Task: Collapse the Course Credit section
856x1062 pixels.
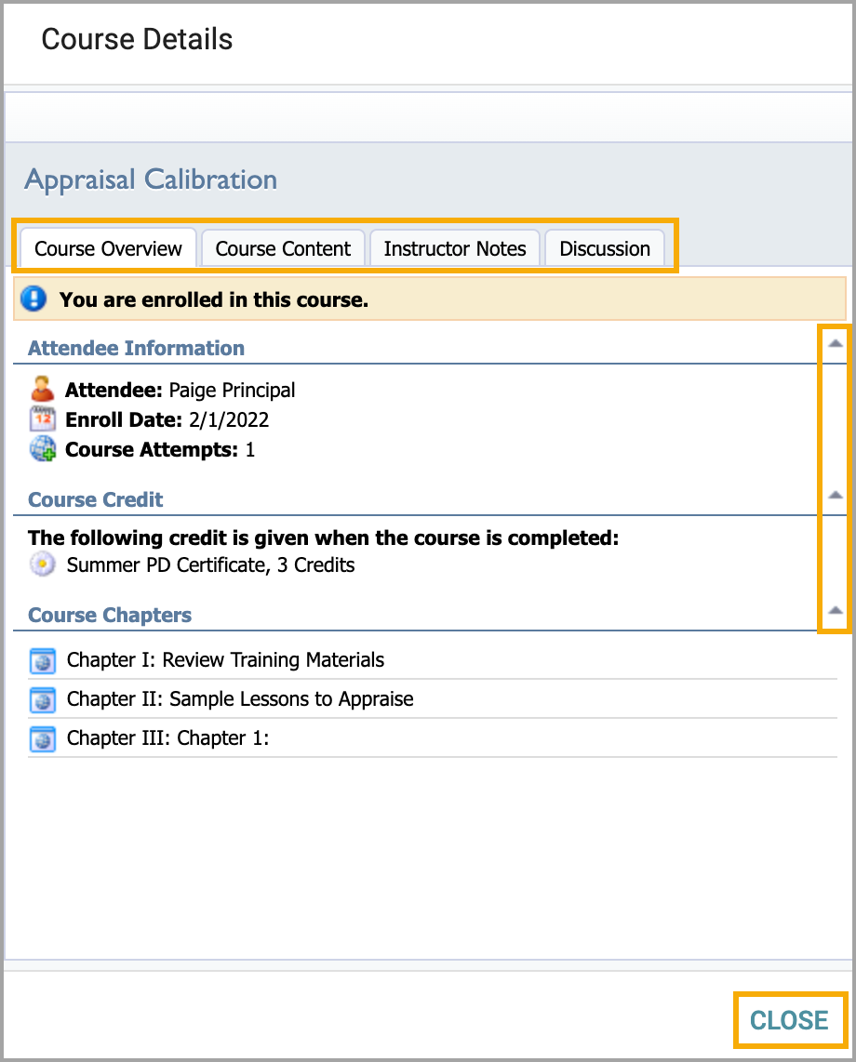Action: tap(835, 495)
